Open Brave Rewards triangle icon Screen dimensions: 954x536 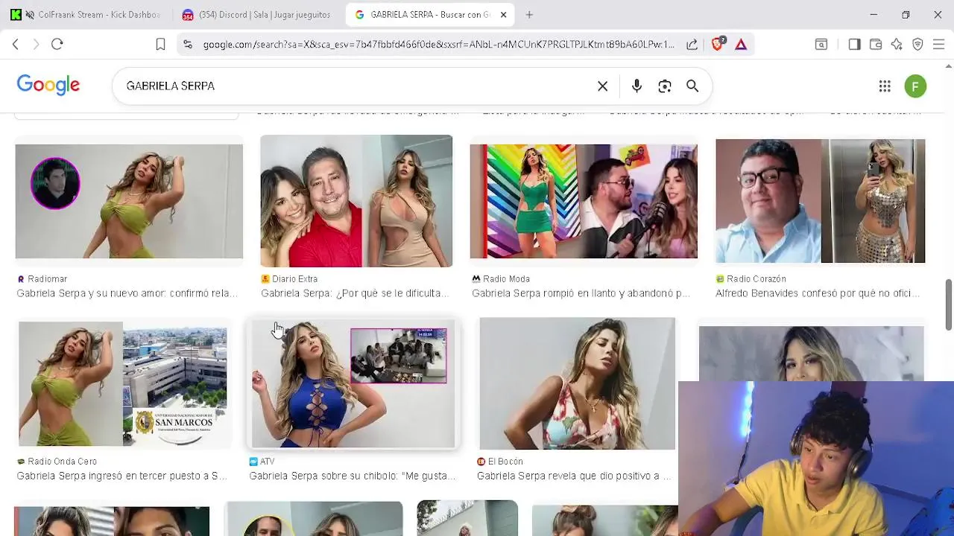click(x=741, y=45)
